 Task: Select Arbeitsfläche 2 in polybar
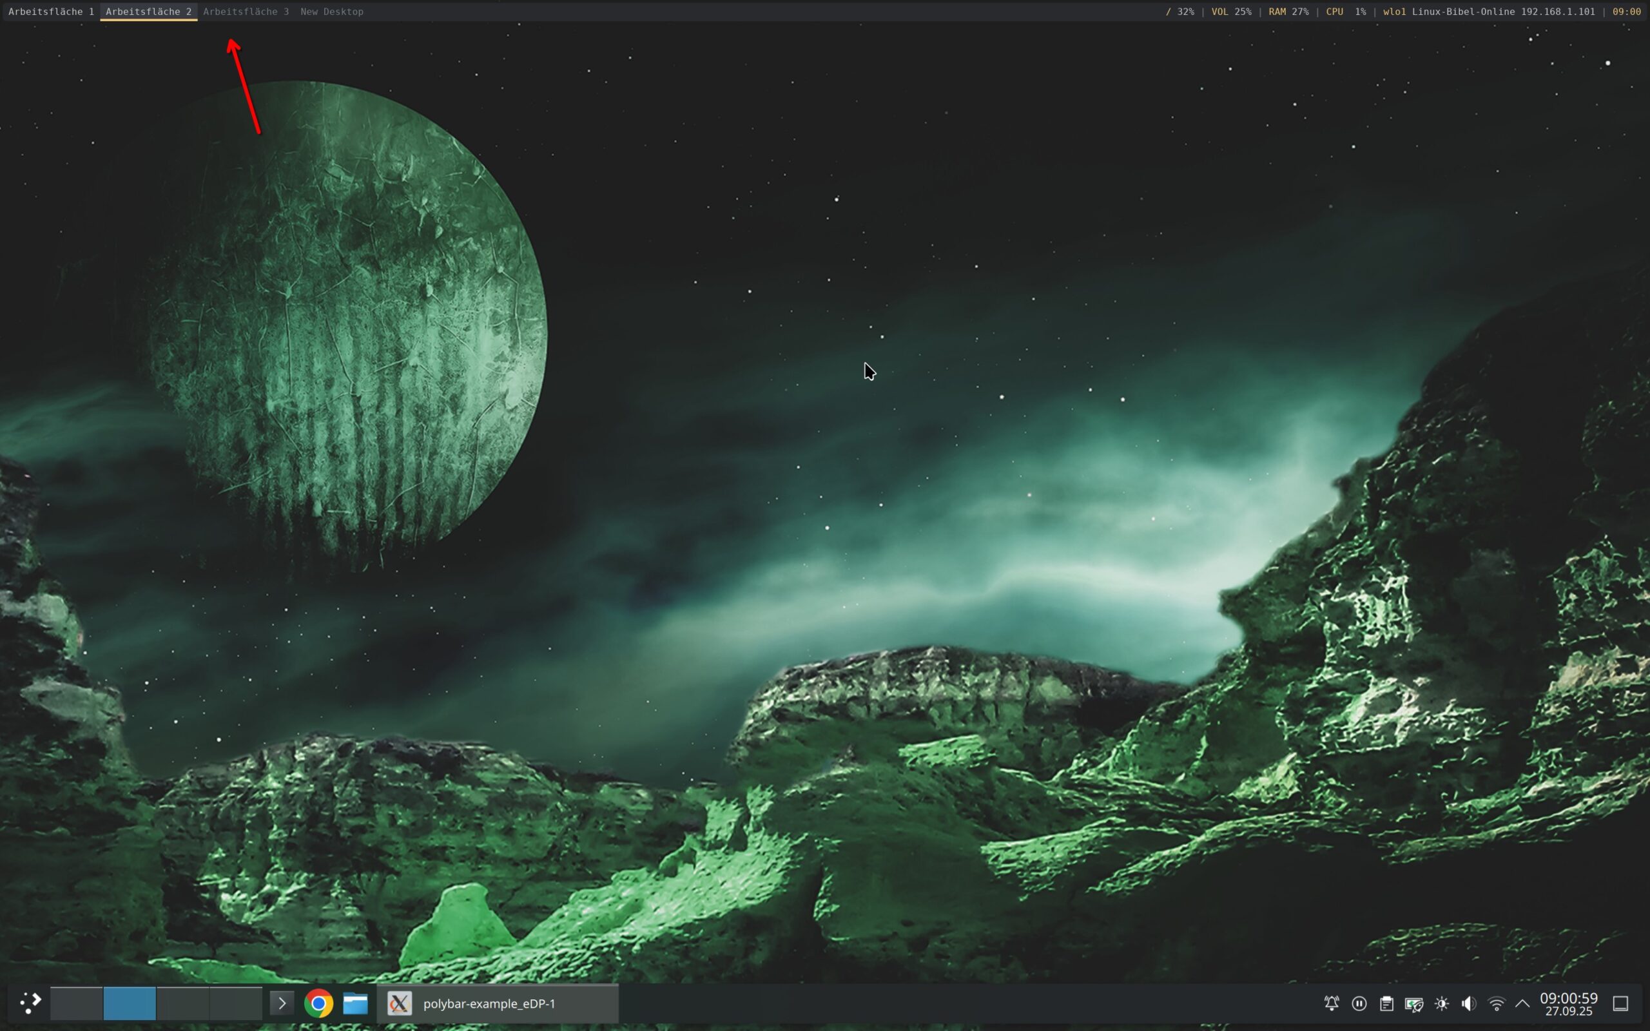(x=149, y=12)
